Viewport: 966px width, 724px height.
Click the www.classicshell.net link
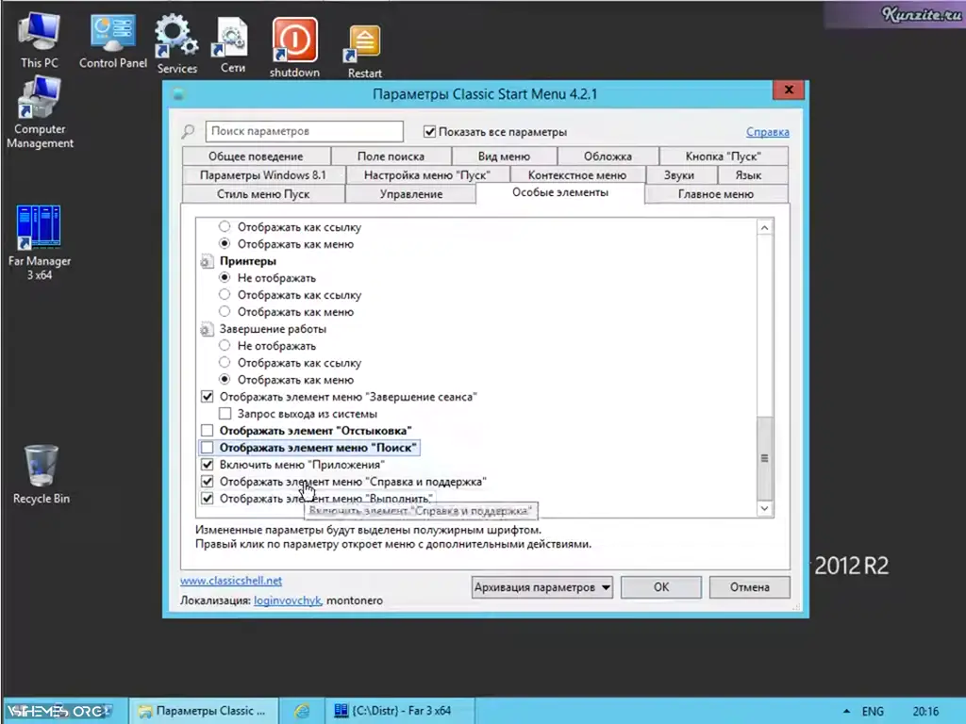tap(230, 581)
